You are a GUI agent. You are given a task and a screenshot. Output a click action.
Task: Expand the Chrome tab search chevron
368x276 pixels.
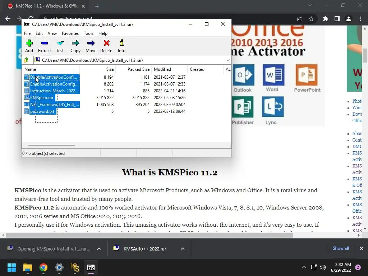(x=310, y=5)
